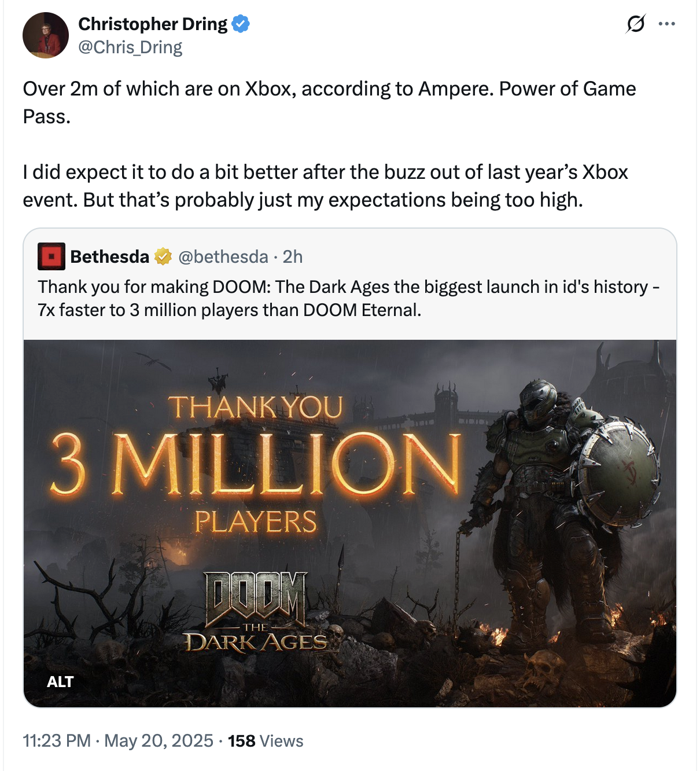700x771 pixels.
Task: Click the gold verified badge beside Bethesda
Action: [x=163, y=256]
